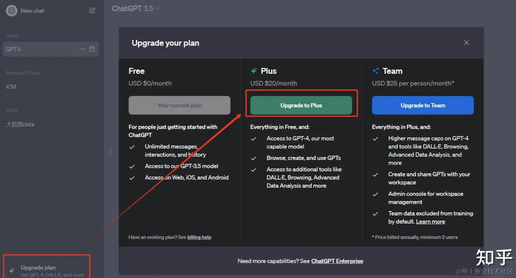Click 'Admin console for workspace management' text
Viewport: 516px width, 278px height.
[426, 198]
